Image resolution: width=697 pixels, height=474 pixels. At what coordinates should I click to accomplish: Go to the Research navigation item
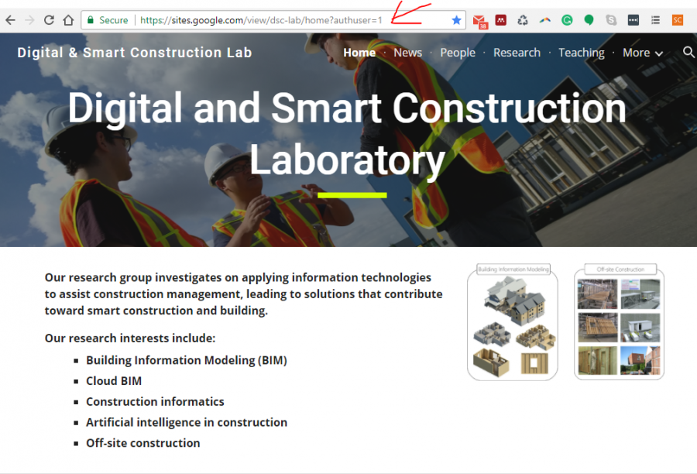point(517,53)
